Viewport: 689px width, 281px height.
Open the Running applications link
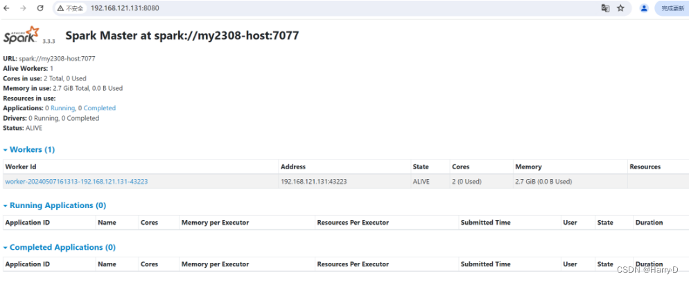(63, 108)
